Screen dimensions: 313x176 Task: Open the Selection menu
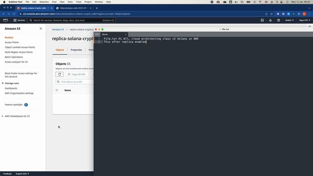tap(44, 2)
